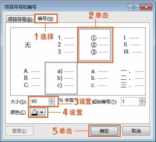Click into the 大小 size input field
The height and width of the screenshot is (142, 156).
[x=40, y=101]
